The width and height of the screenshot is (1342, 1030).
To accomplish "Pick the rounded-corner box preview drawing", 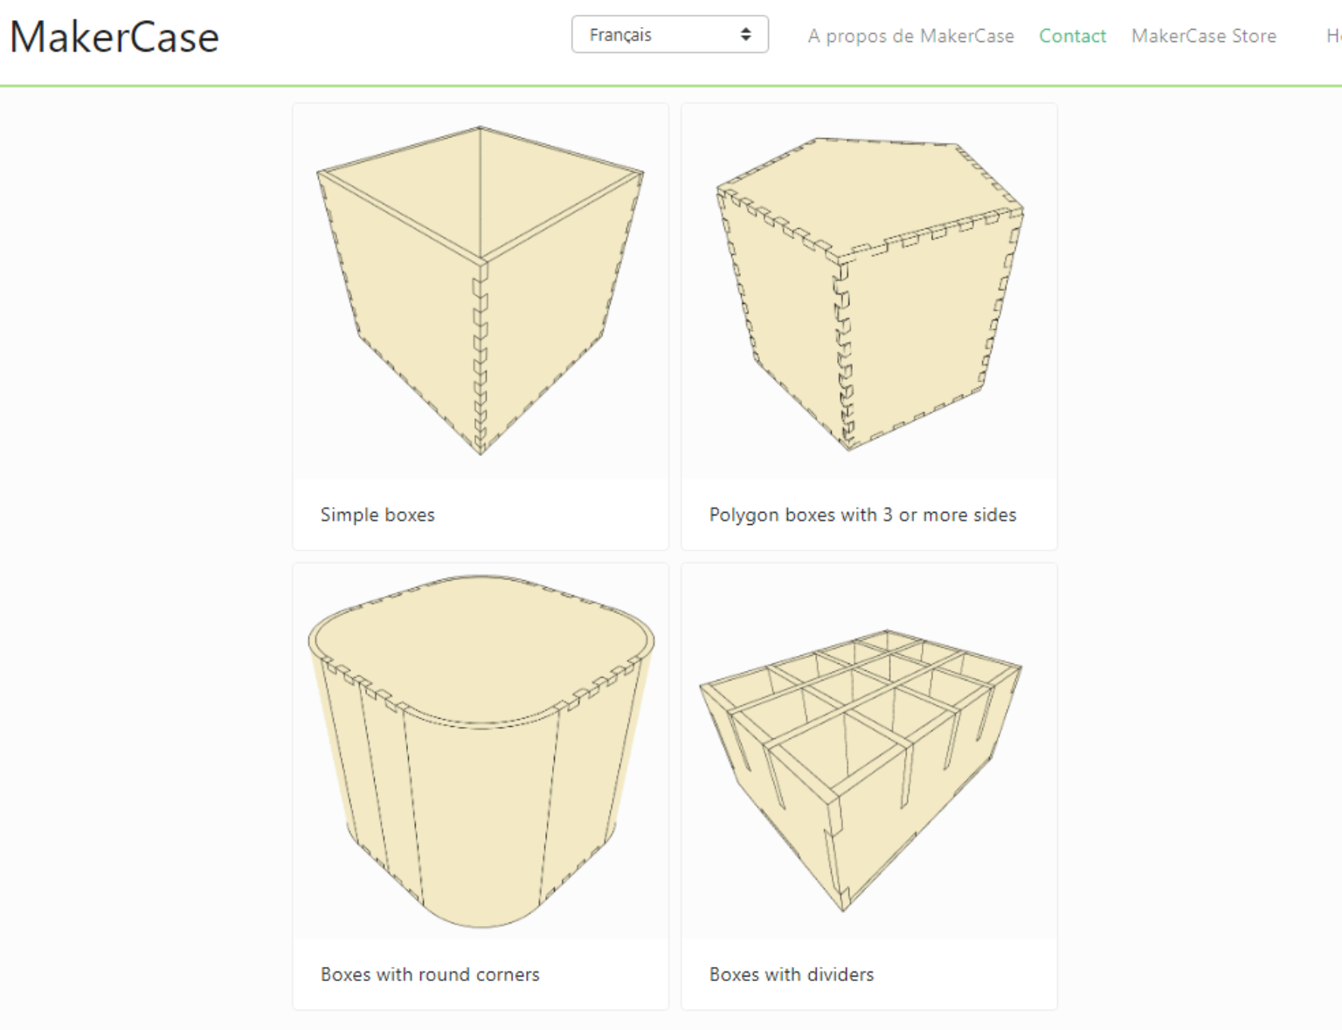I will [479, 751].
